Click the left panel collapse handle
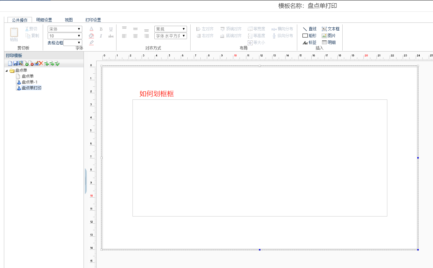Screen dimensions: 433x268 click(85, 181)
